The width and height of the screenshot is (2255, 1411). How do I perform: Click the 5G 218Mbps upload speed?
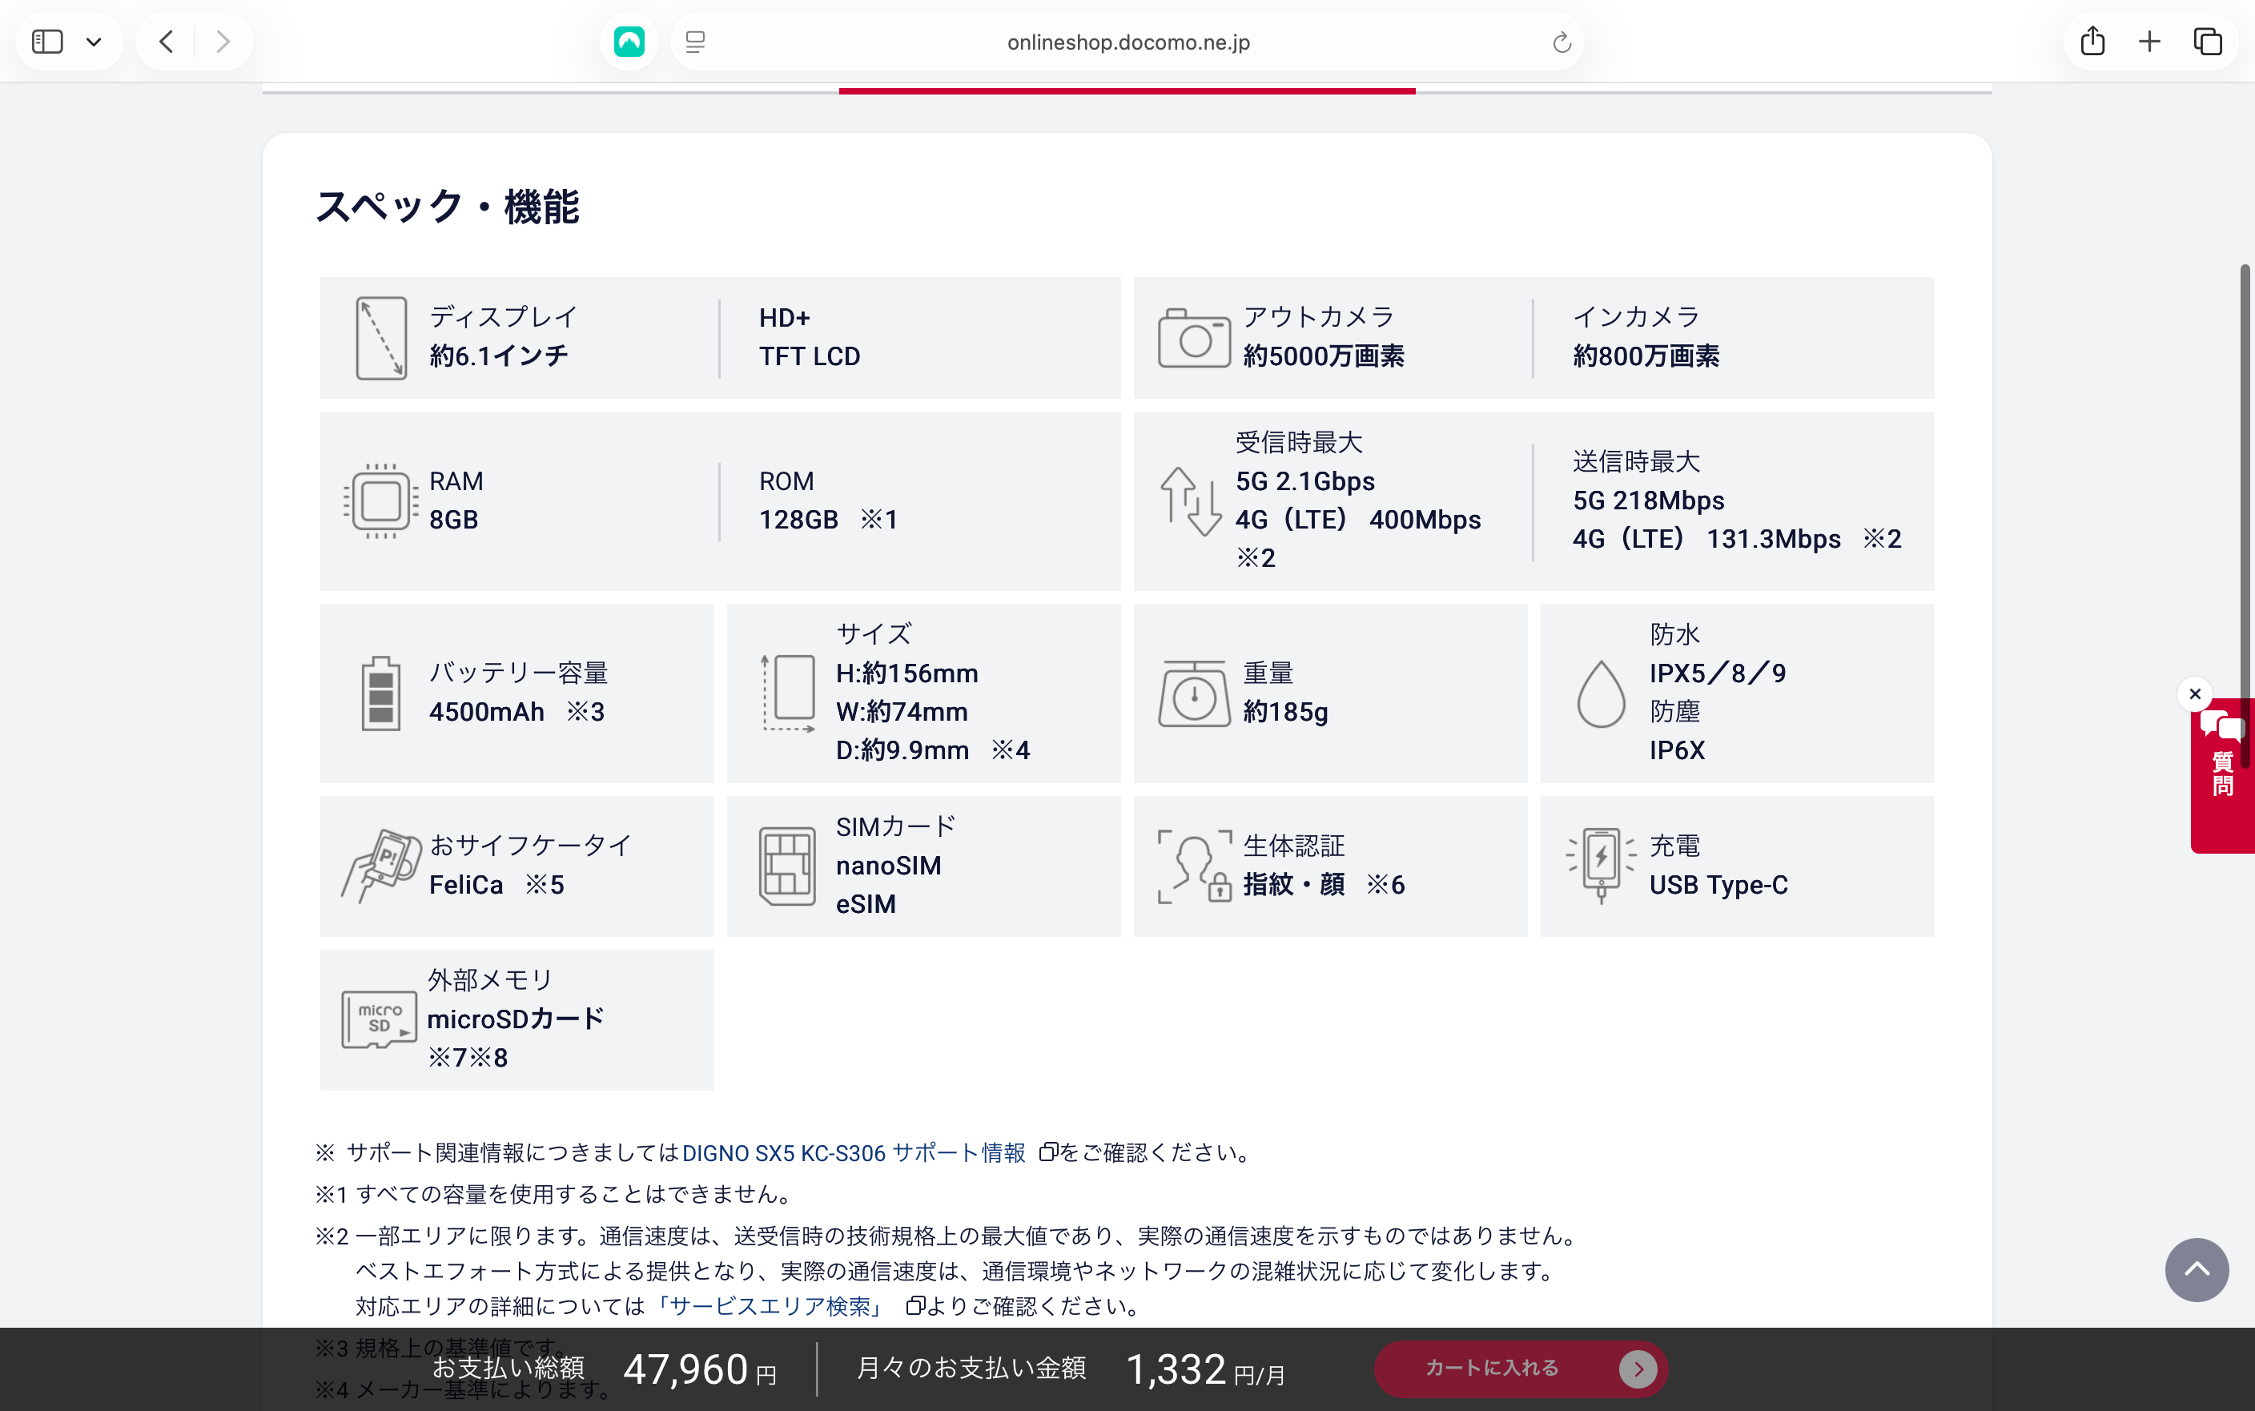point(1649,501)
